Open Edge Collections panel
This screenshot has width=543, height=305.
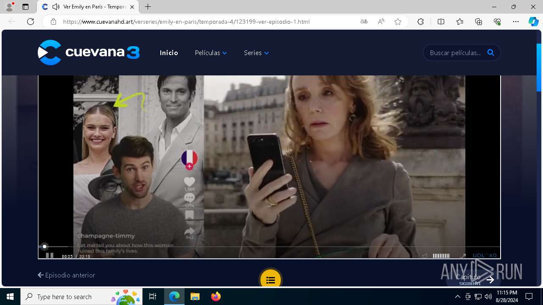[479, 22]
